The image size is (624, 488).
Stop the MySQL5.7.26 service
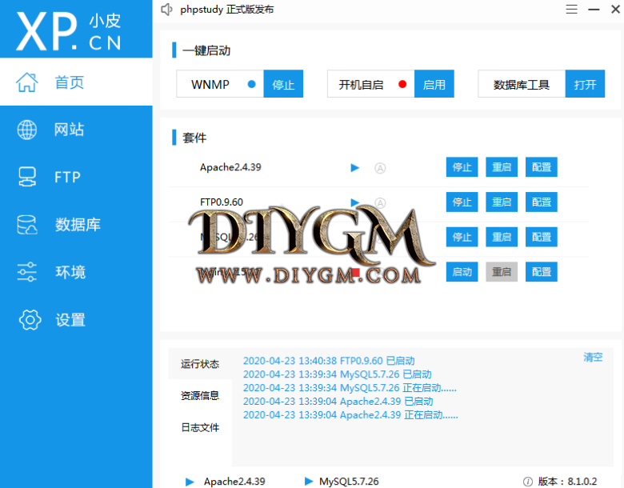[462, 238]
